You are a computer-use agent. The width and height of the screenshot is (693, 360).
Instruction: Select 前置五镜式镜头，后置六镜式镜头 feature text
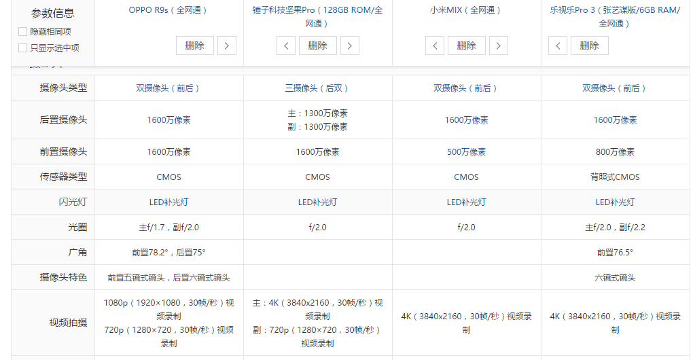(x=168, y=278)
